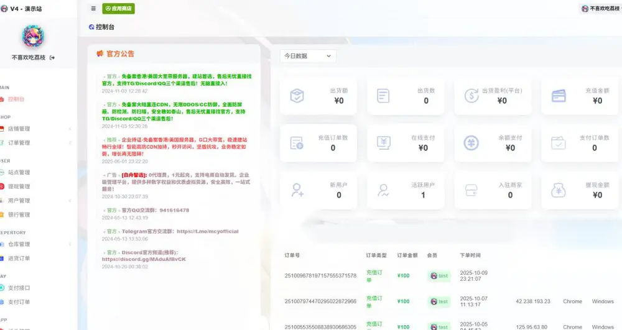The width and height of the screenshot is (622, 330).
Task: Click order number 25100797447029502287 2966
Action: pos(320,301)
